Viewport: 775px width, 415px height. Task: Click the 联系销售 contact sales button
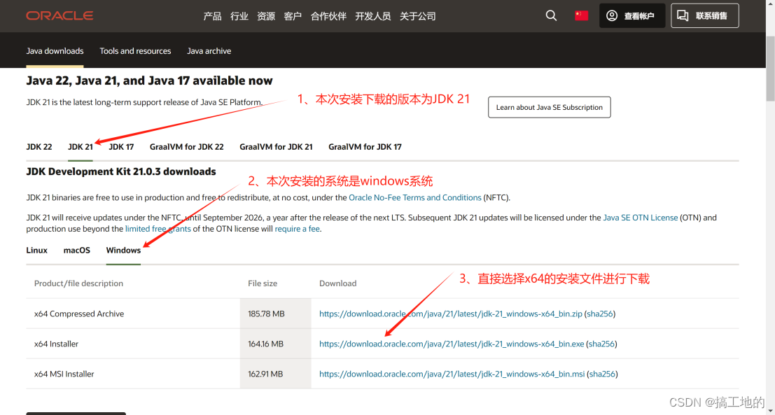coord(705,16)
